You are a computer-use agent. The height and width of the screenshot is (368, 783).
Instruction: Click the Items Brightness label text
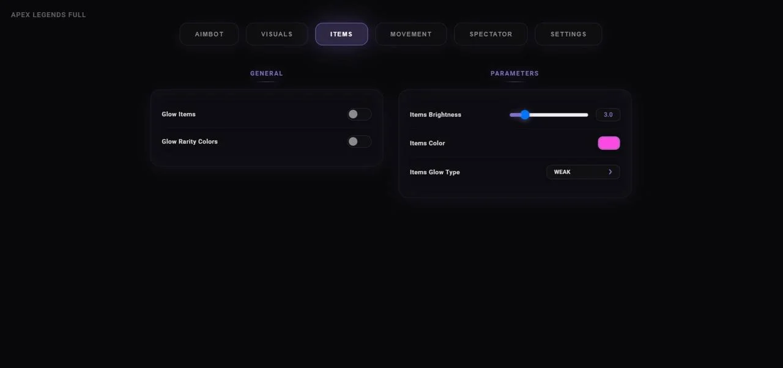point(436,115)
